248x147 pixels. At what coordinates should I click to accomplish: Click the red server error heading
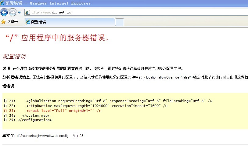tap(57, 38)
